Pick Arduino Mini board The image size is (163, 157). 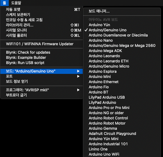point(122,77)
